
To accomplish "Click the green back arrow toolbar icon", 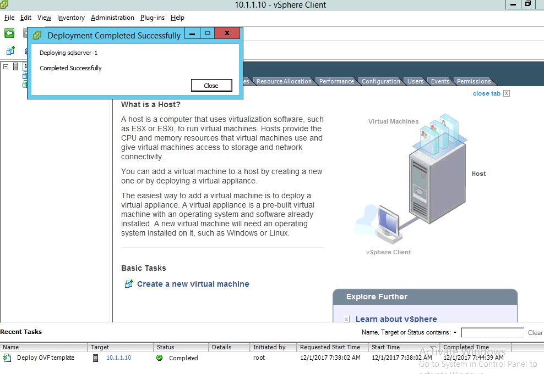I will pyautogui.click(x=9, y=33).
